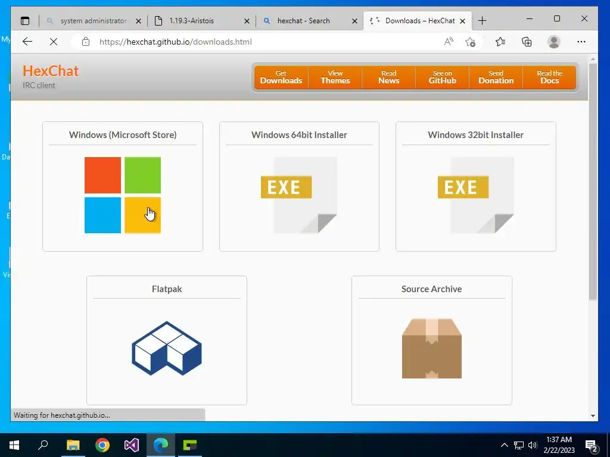This screenshot has height=457, width=610.
Task: Open the browser profile avatar
Action: 553,42
